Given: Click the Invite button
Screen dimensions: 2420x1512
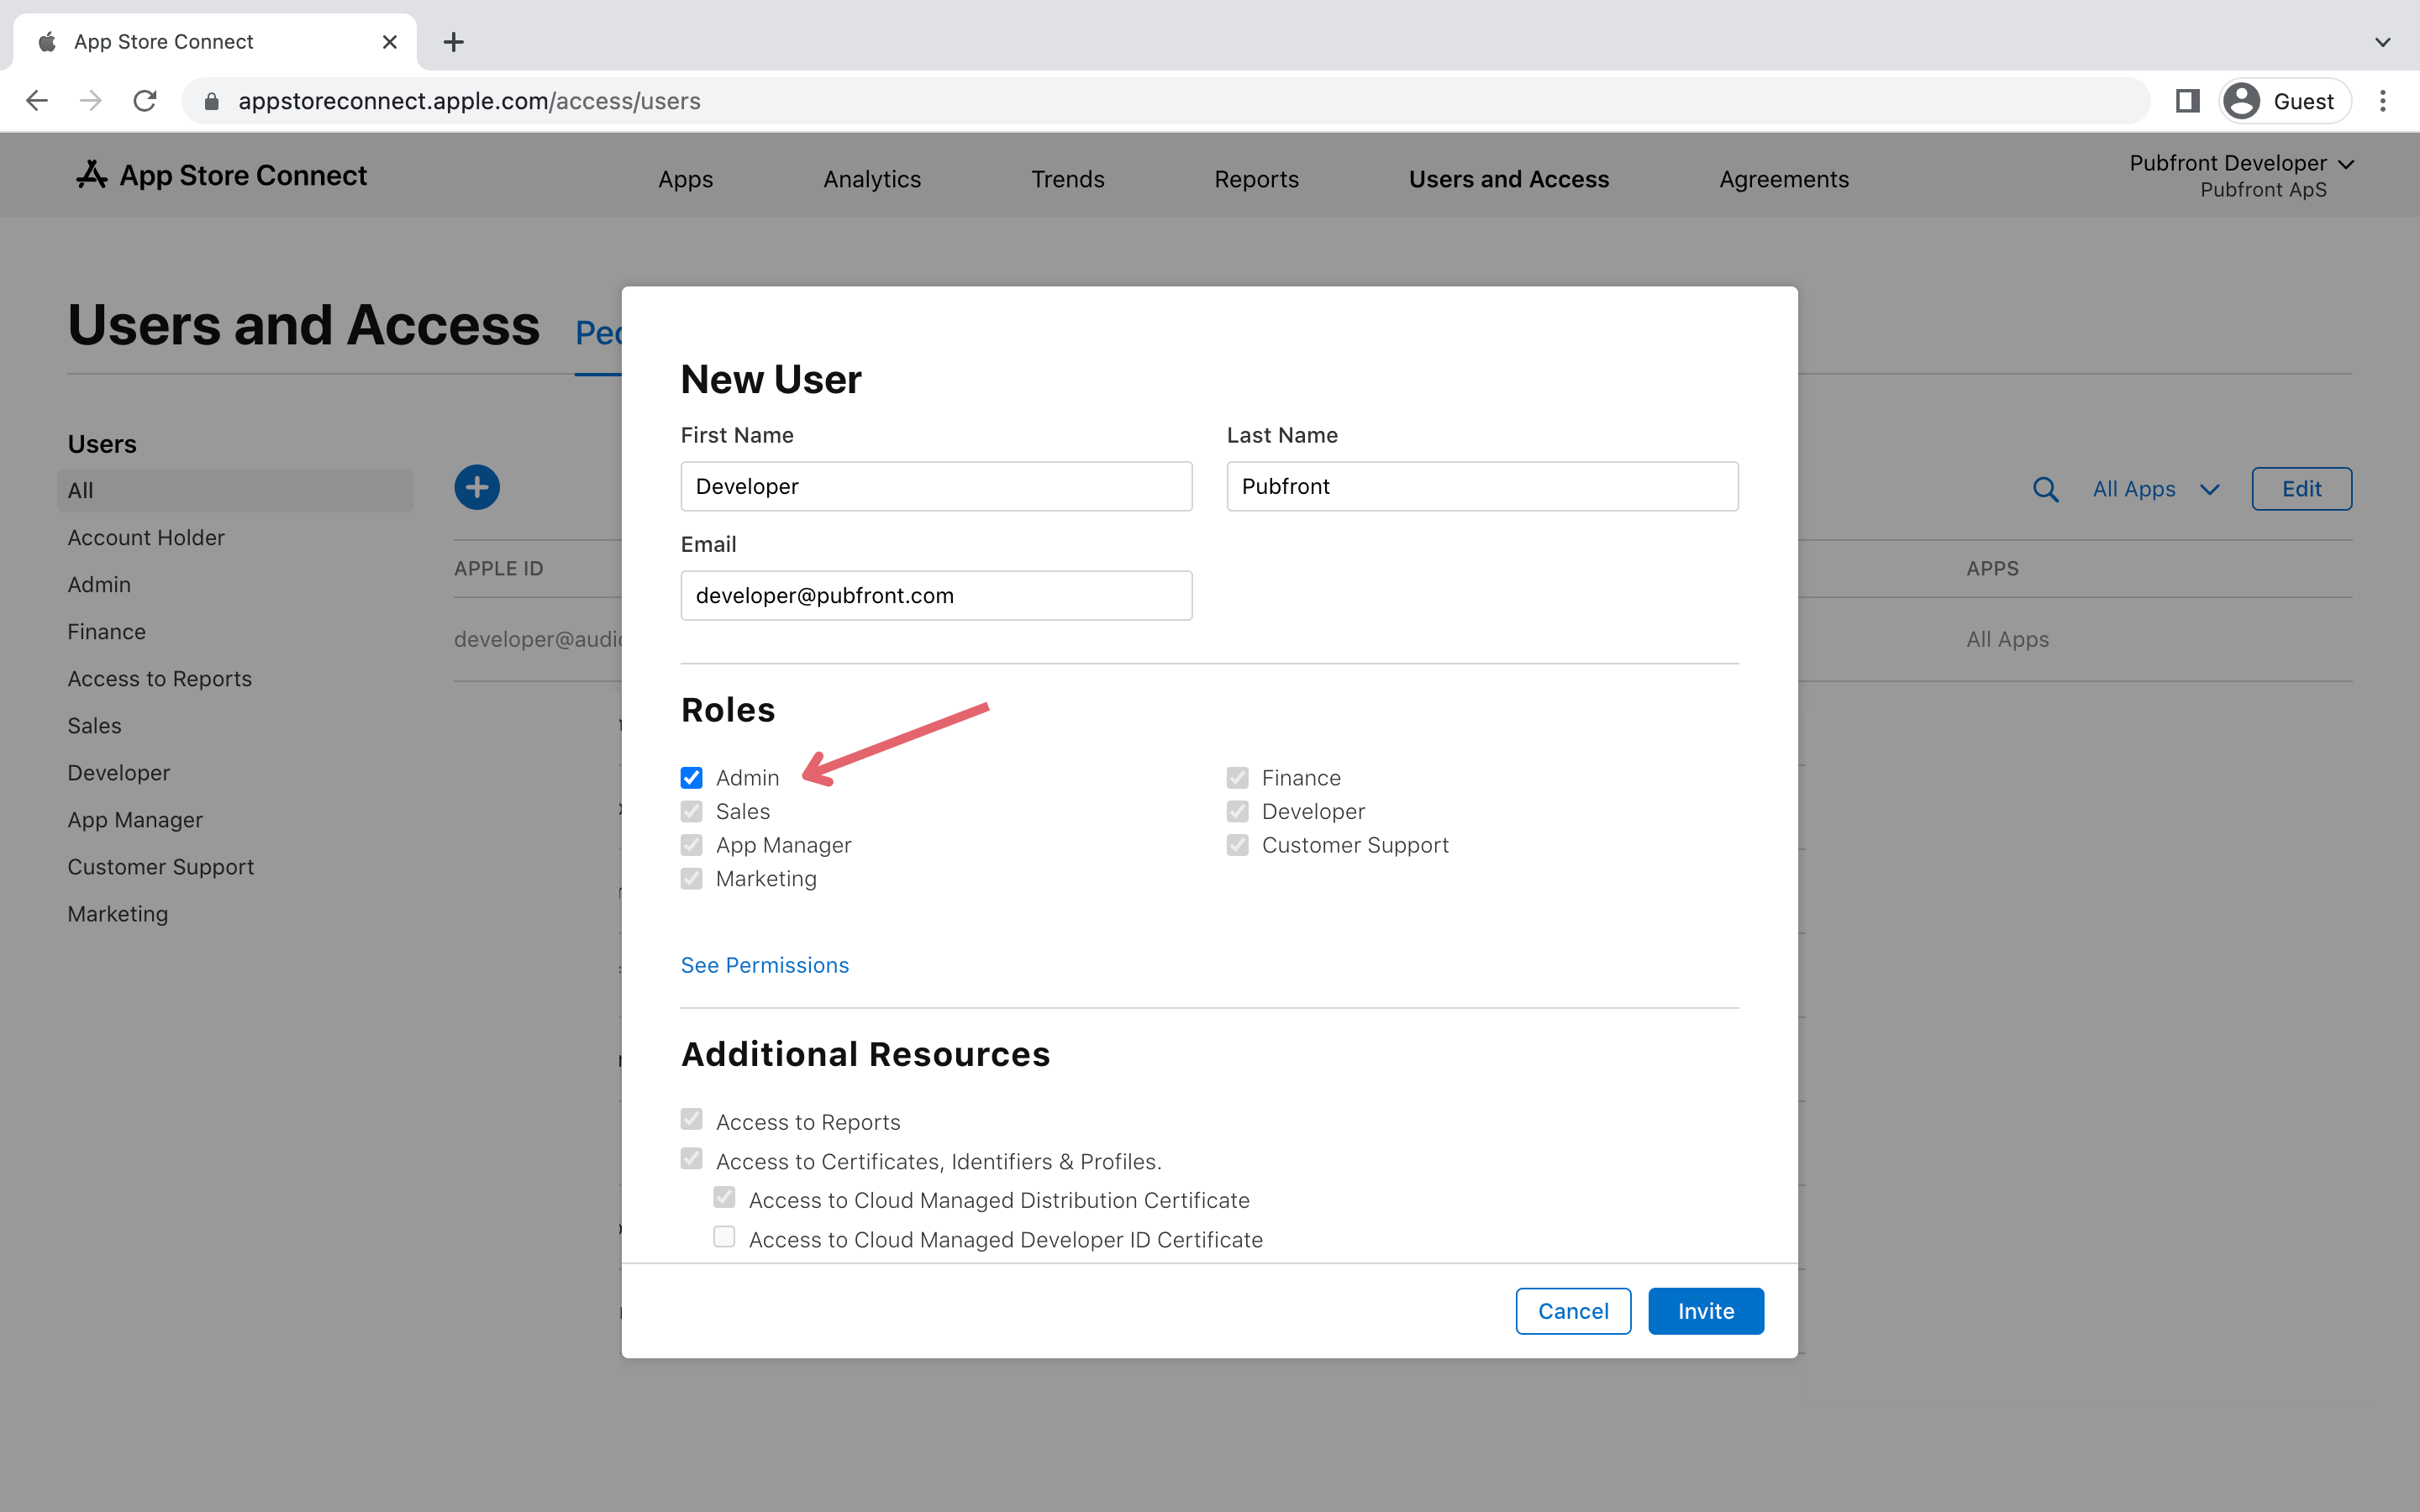Looking at the screenshot, I should click(x=1706, y=1311).
